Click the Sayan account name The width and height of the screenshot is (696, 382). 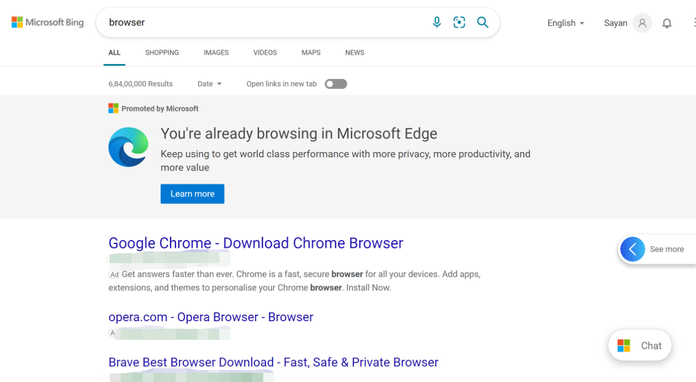(x=615, y=23)
